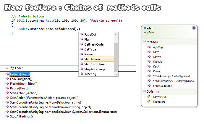Select FadeOut in the autocomplete list

pos(90,35)
